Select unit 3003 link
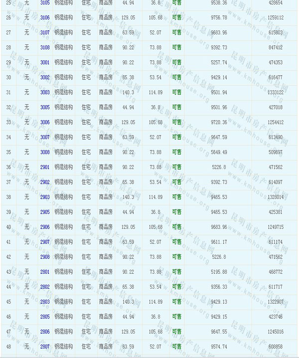299x358 pixels. click(x=45, y=92)
